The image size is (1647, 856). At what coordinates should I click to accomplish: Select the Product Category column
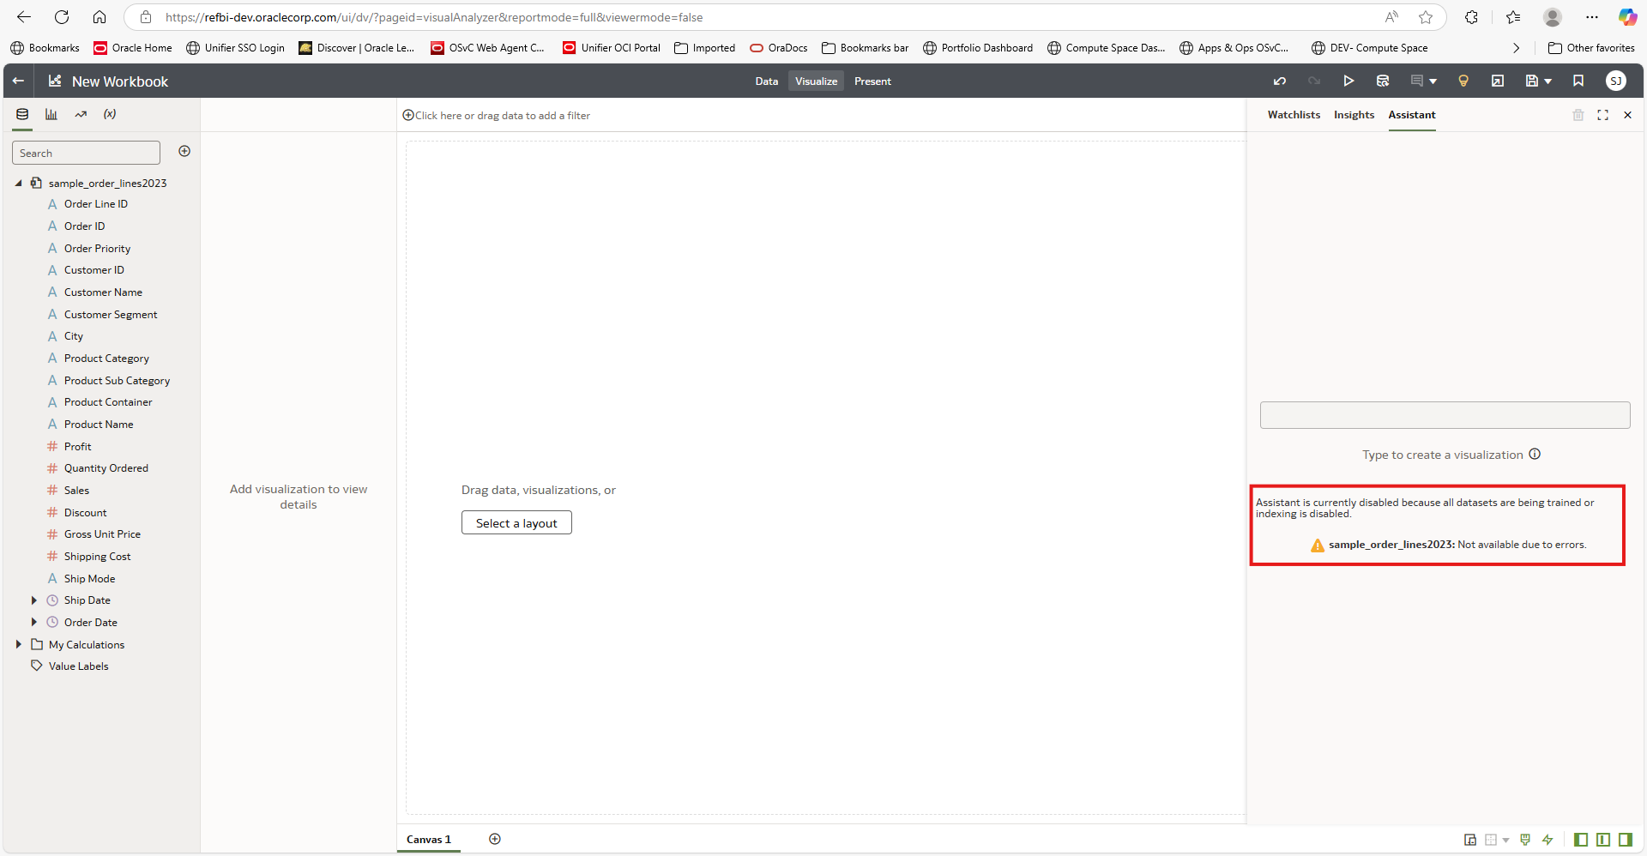click(106, 358)
